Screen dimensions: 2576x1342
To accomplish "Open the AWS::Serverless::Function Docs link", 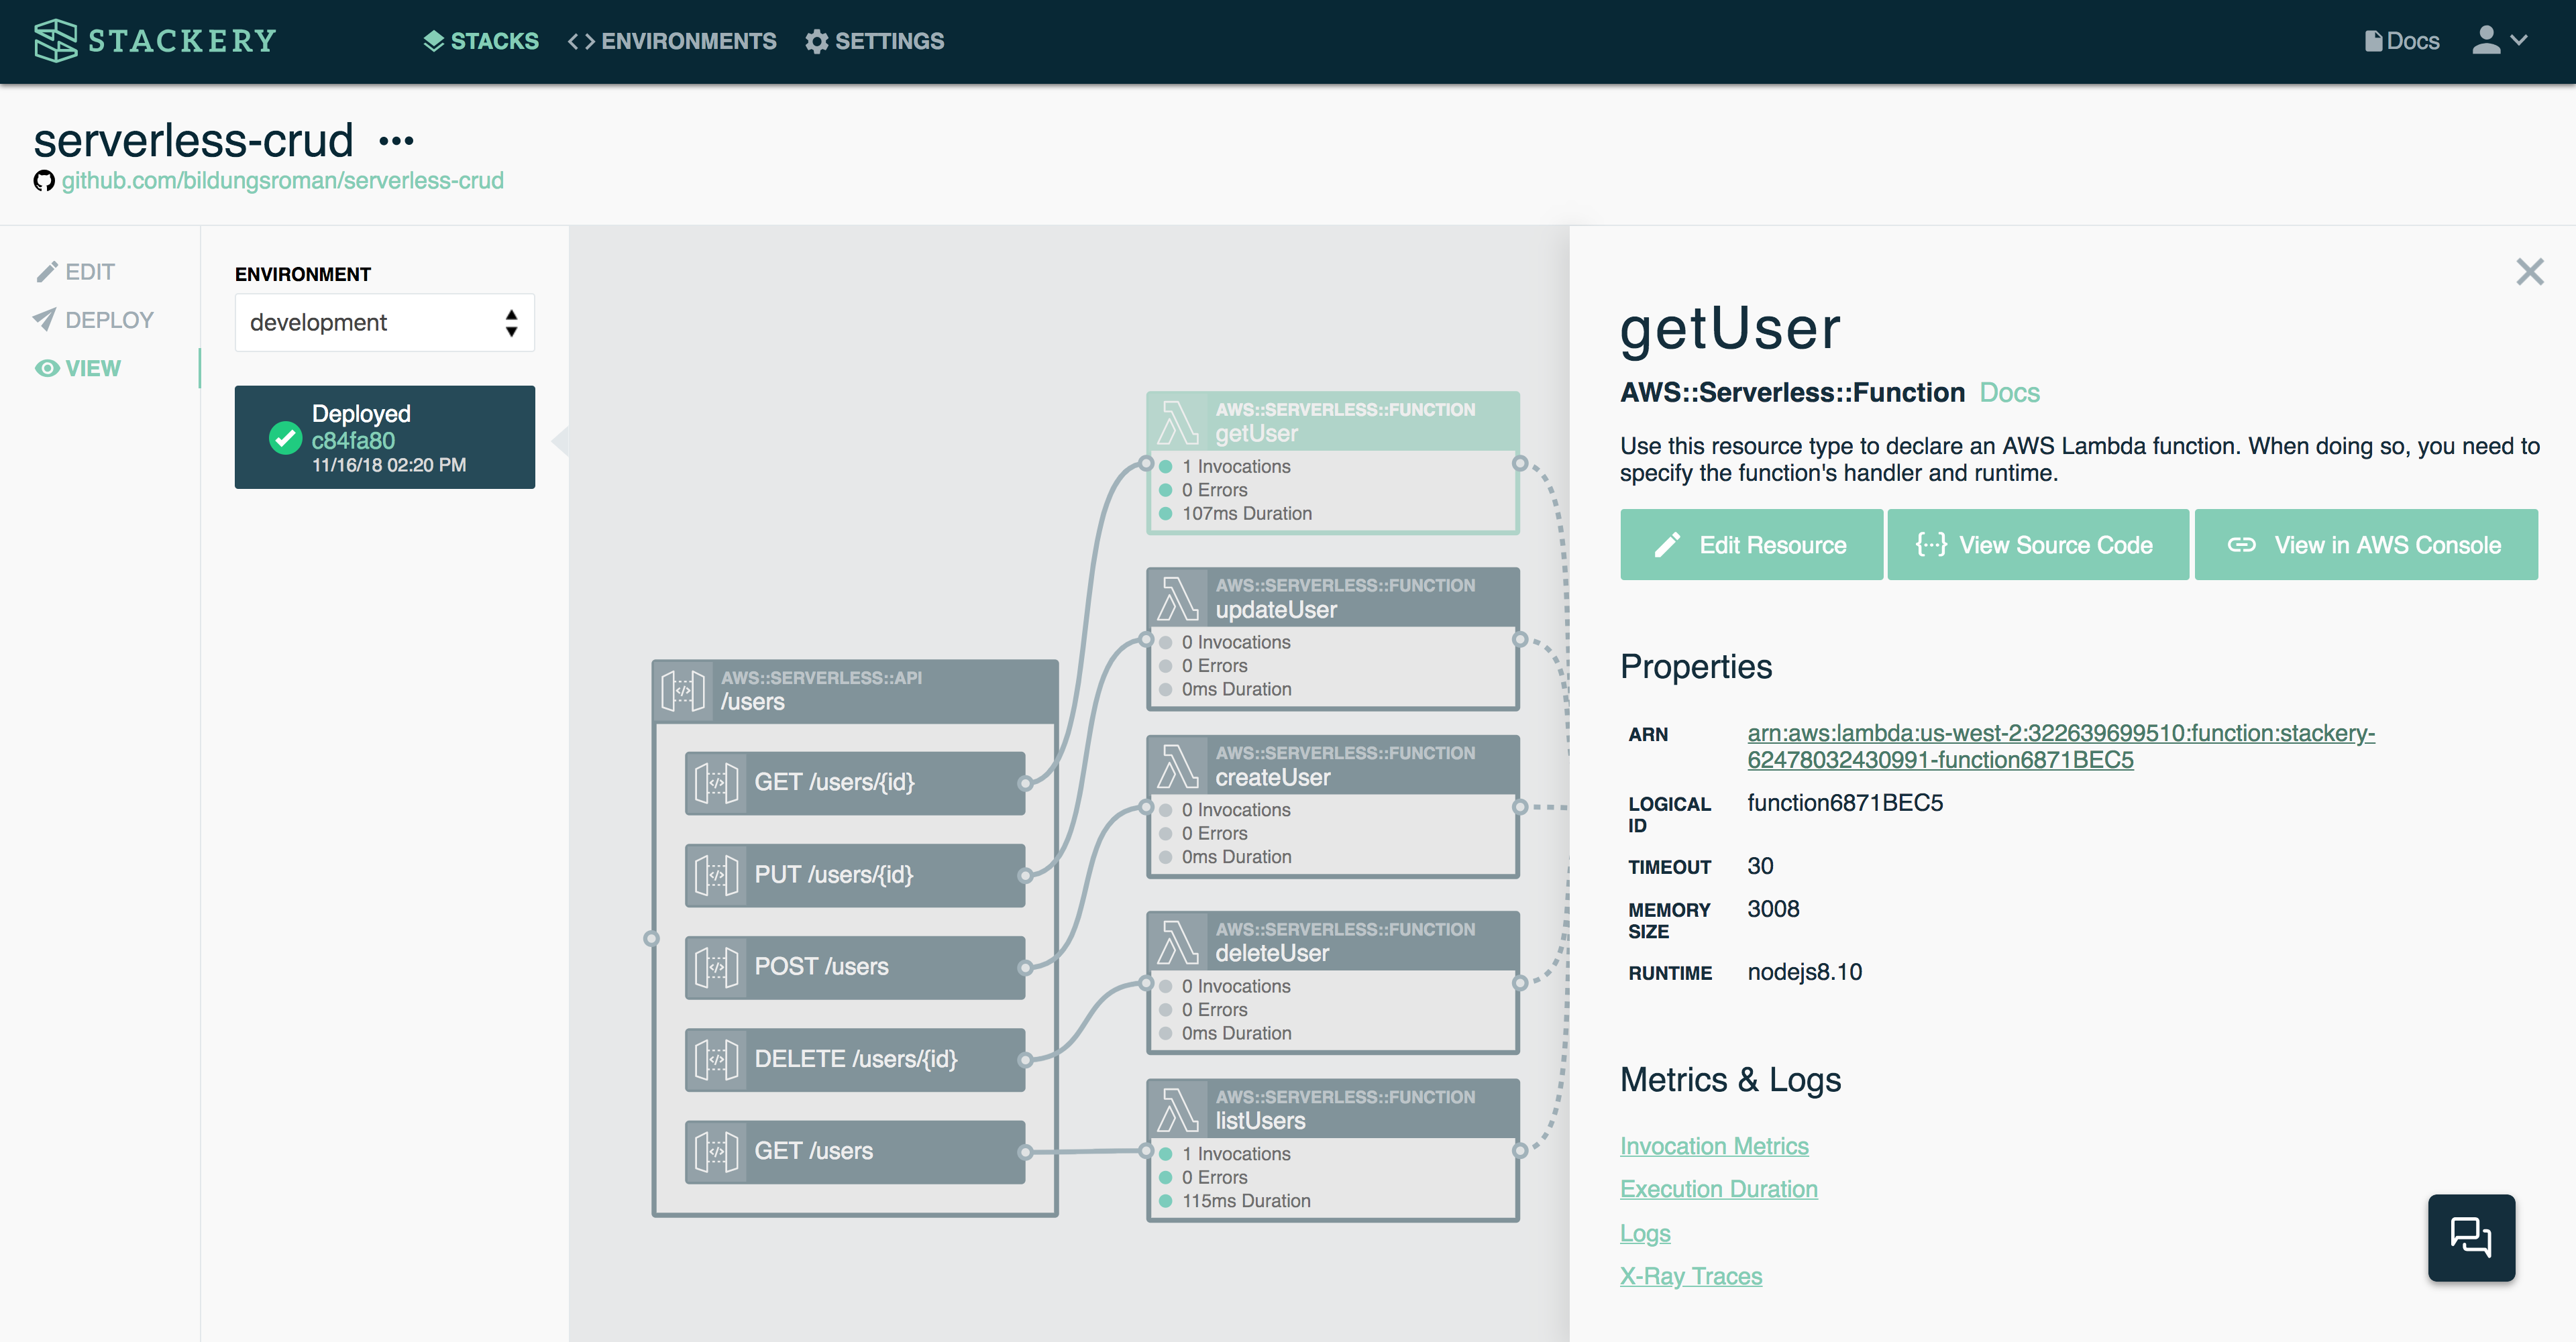I will coord(2009,392).
